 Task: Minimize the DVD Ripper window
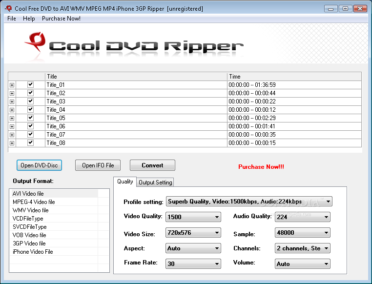(x=331, y=8)
